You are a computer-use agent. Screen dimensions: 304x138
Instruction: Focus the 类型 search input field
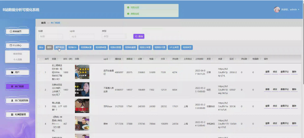pos(114,36)
